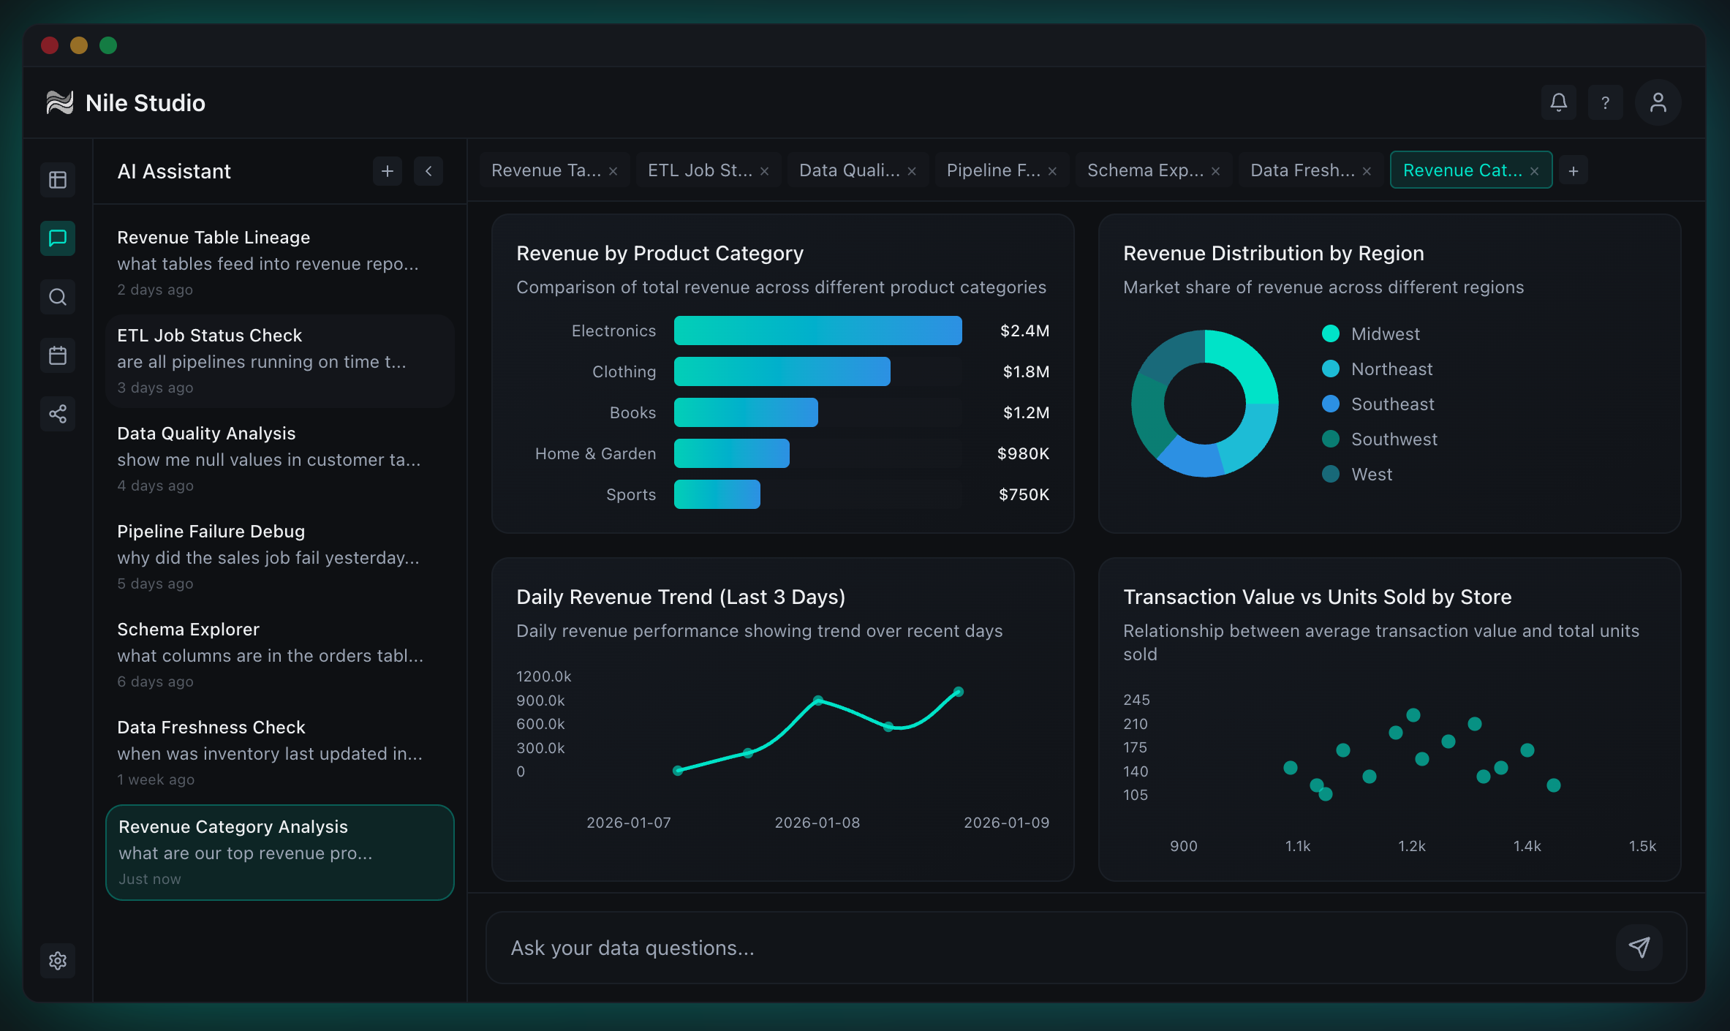Open the user profile avatar
1730x1031 pixels.
[1657, 102]
